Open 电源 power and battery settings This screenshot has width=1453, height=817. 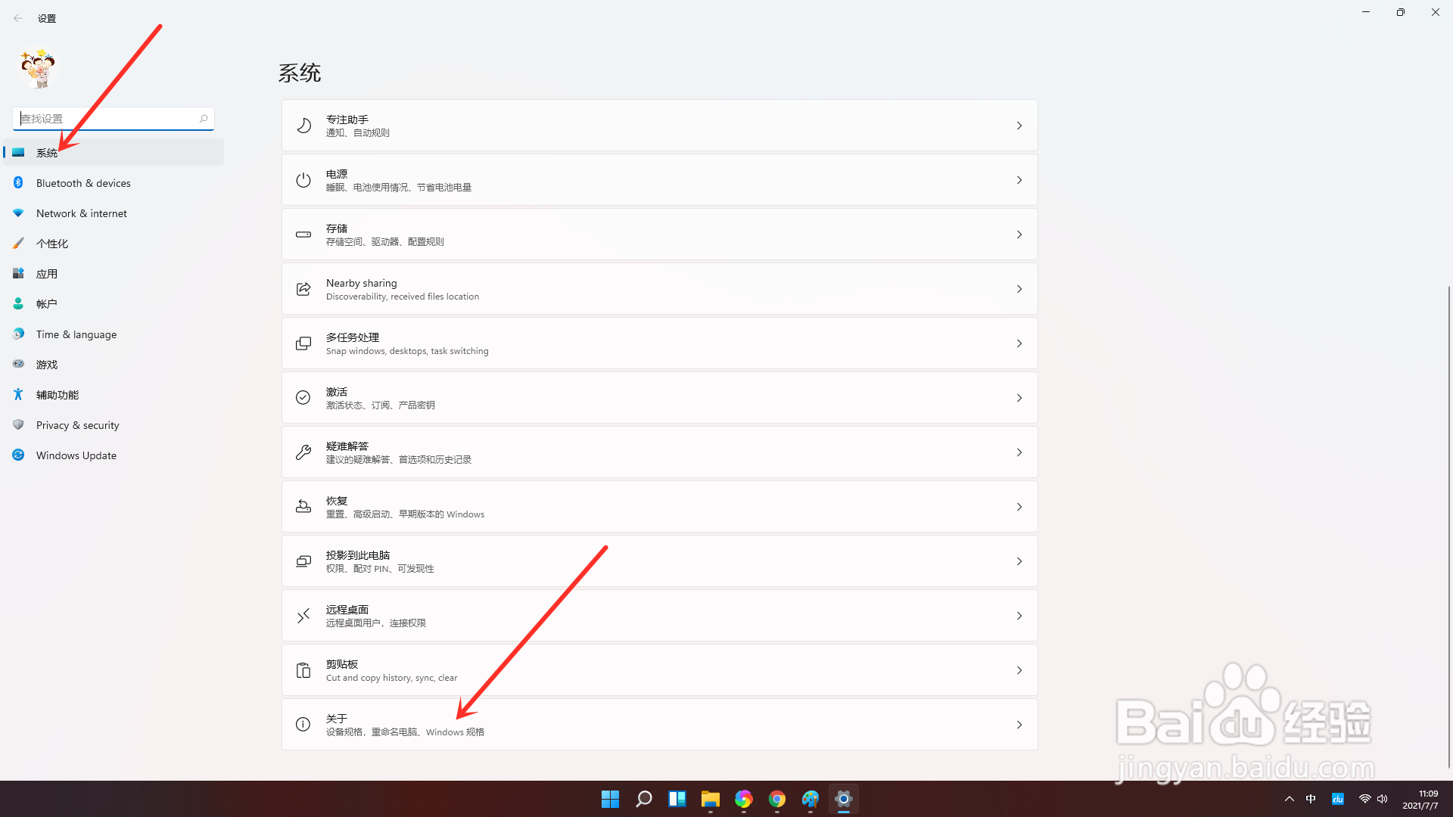click(x=659, y=180)
